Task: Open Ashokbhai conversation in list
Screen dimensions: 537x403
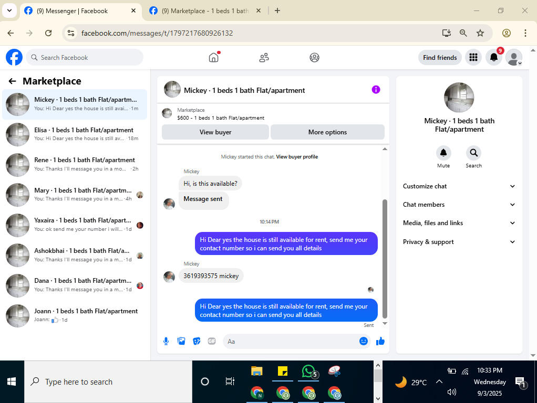Action: [75, 255]
